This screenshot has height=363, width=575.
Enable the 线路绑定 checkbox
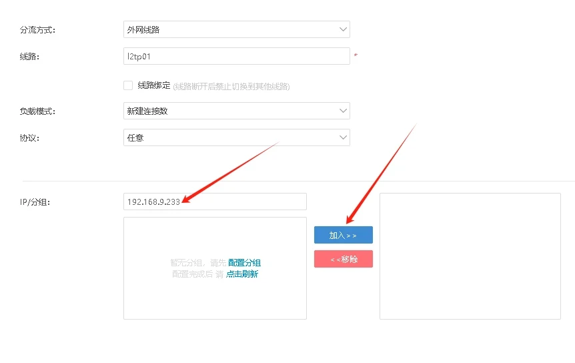pyautogui.click(x=128, y=85)
